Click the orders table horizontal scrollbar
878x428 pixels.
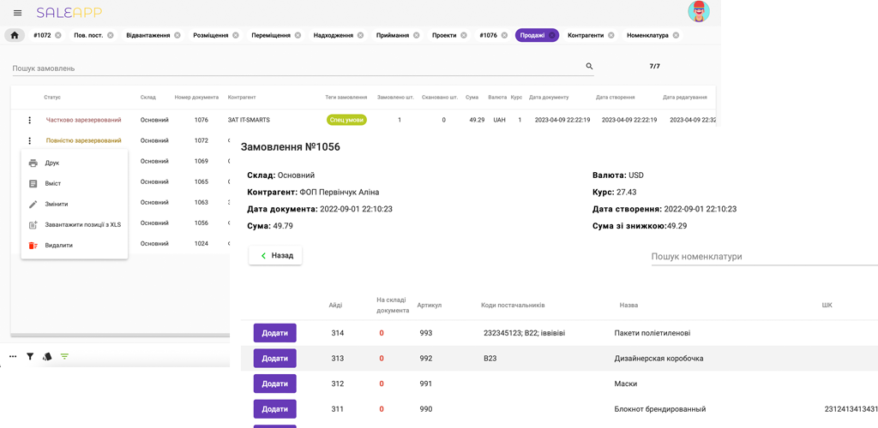[120, 336]
